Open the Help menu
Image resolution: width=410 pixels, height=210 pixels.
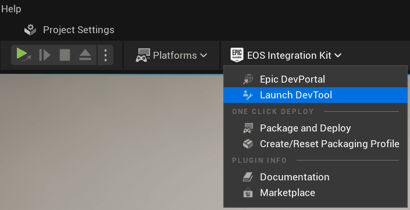pyautogui.click(x=11, y=9)
